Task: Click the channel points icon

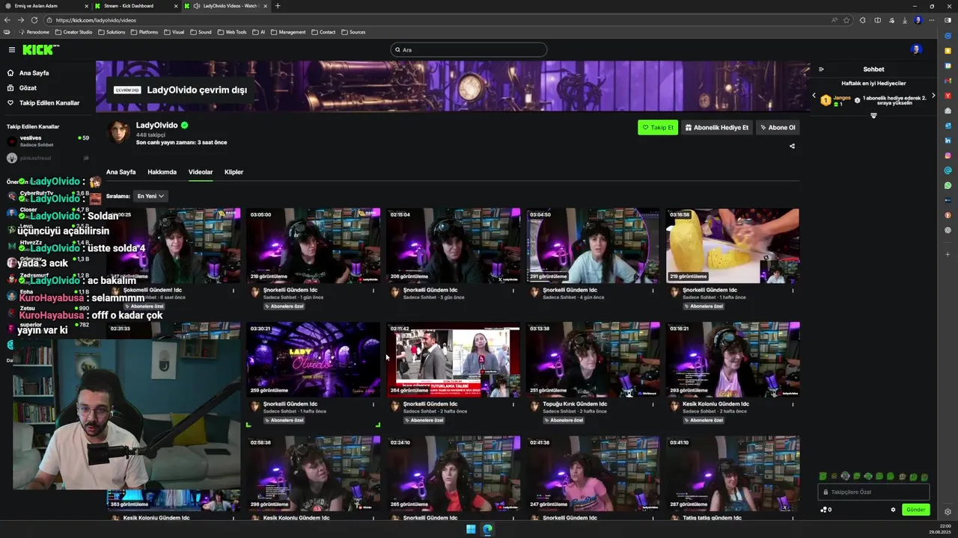Action: 824,510
